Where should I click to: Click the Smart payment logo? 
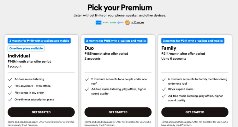point(113,22)
